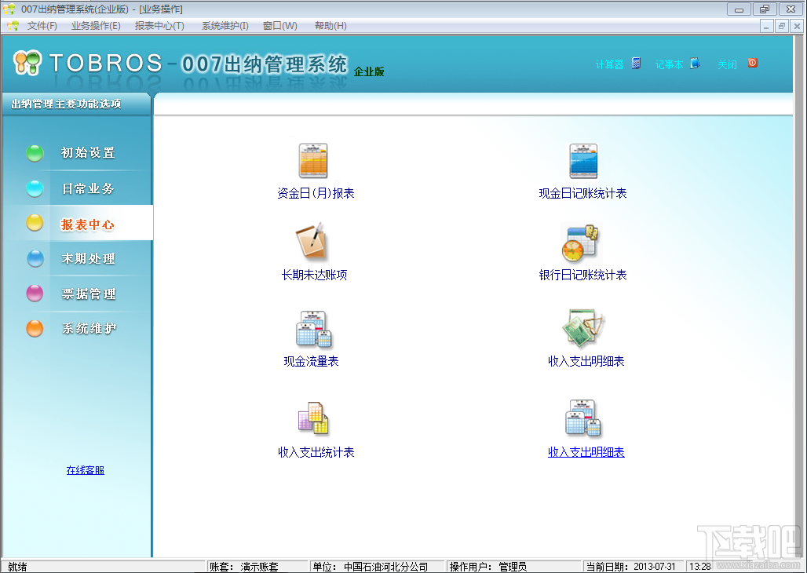Click the 就绪 status text
This screenshot has width=807, height=573.
pos(17,567)
